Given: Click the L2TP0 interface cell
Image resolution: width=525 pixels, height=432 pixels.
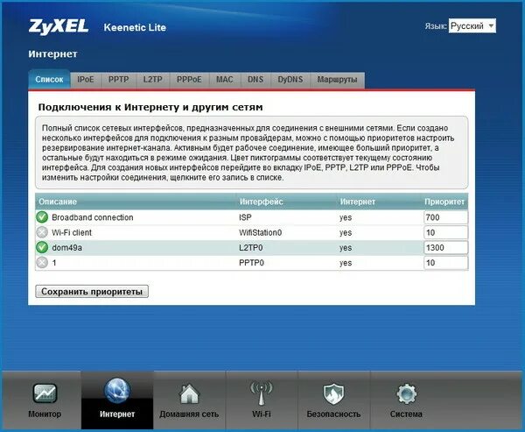Looking at the screenshot, I should click(251, 248).
